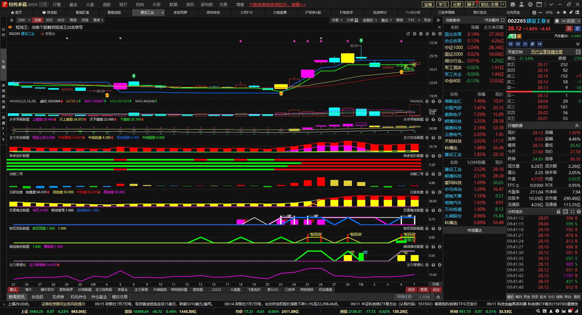Click the 宝箱 button
582x315 pixels.
pos(428,5)
